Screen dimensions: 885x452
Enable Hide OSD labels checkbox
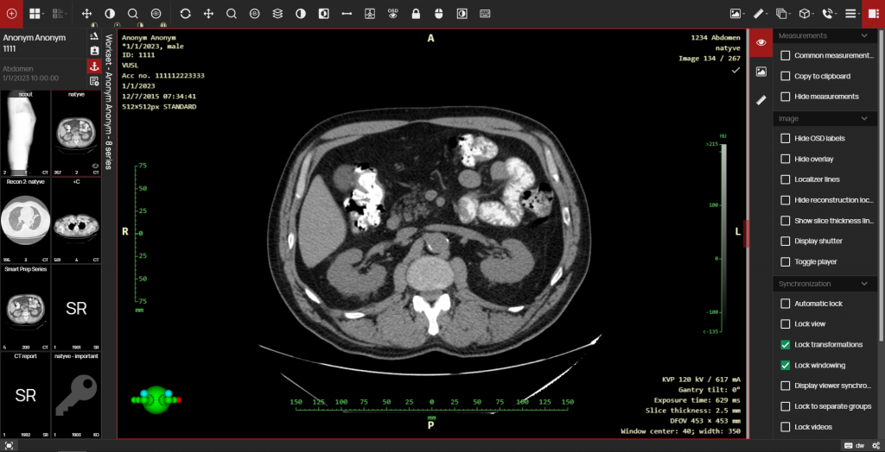tap(786, 138)
